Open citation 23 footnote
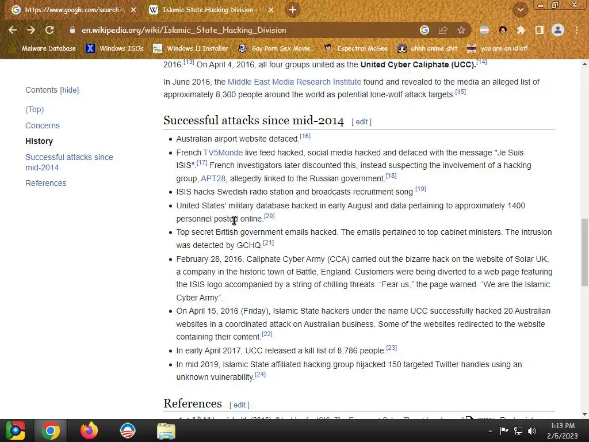 point(391,348)
